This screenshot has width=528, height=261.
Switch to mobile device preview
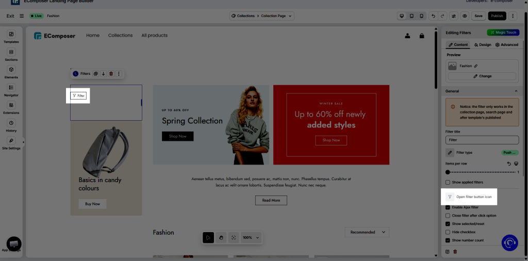421,16
